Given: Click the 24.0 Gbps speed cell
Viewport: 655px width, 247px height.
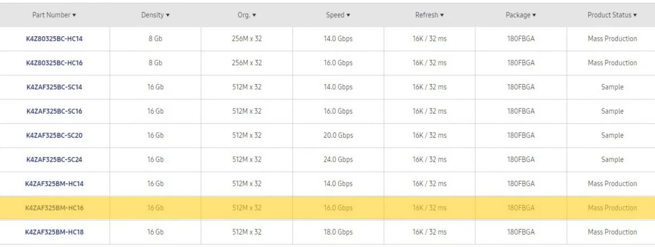Looking at the screenshot, I should (338, 159).
